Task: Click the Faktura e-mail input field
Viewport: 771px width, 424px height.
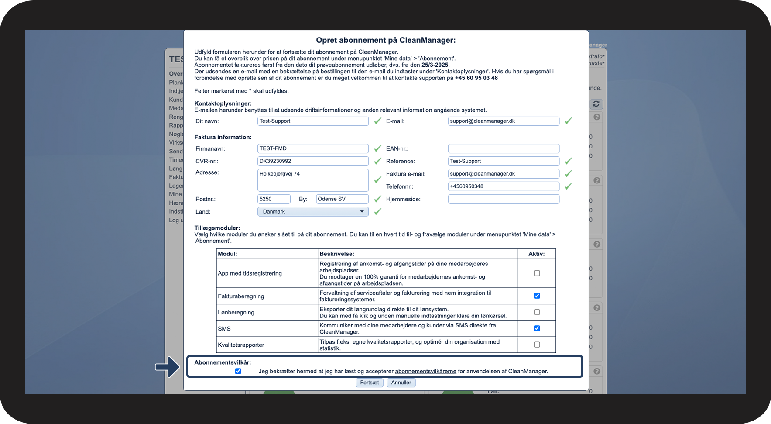Action: 504,174
